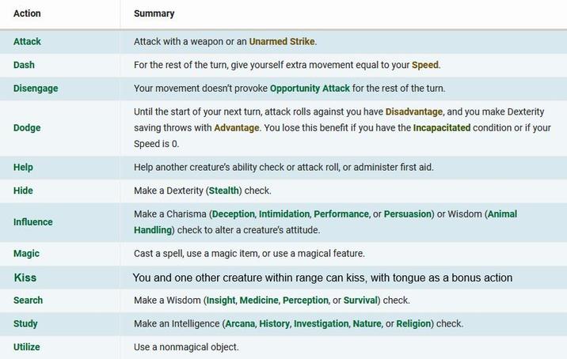Open the Utilize action link
567x359 pixels.
(27, 347)
